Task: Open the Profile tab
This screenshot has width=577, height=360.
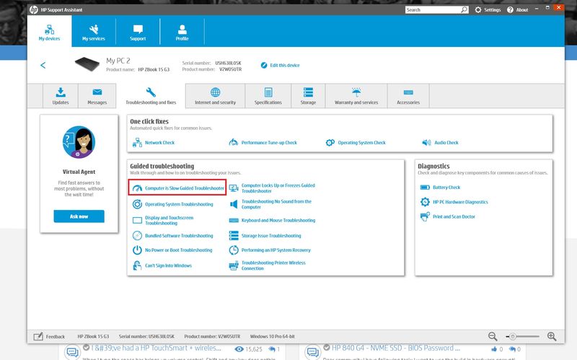Action: point(182,31)
